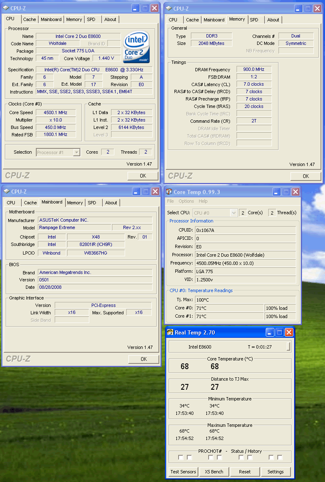Viewport: 325px width, 482px height.
Task: Click the Core Temp title bar icon
Action: [x=169, y=192]
